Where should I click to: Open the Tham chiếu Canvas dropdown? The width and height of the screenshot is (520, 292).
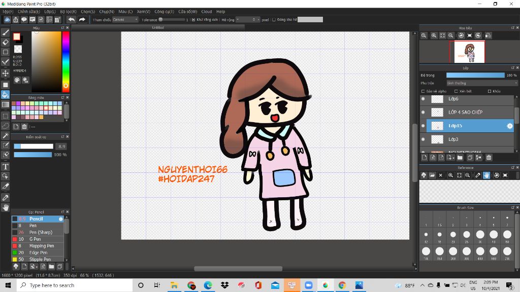[125, 20]
